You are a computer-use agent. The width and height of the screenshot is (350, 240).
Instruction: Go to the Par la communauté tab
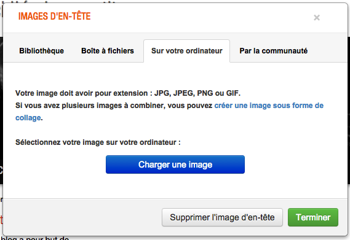(274, 51)
